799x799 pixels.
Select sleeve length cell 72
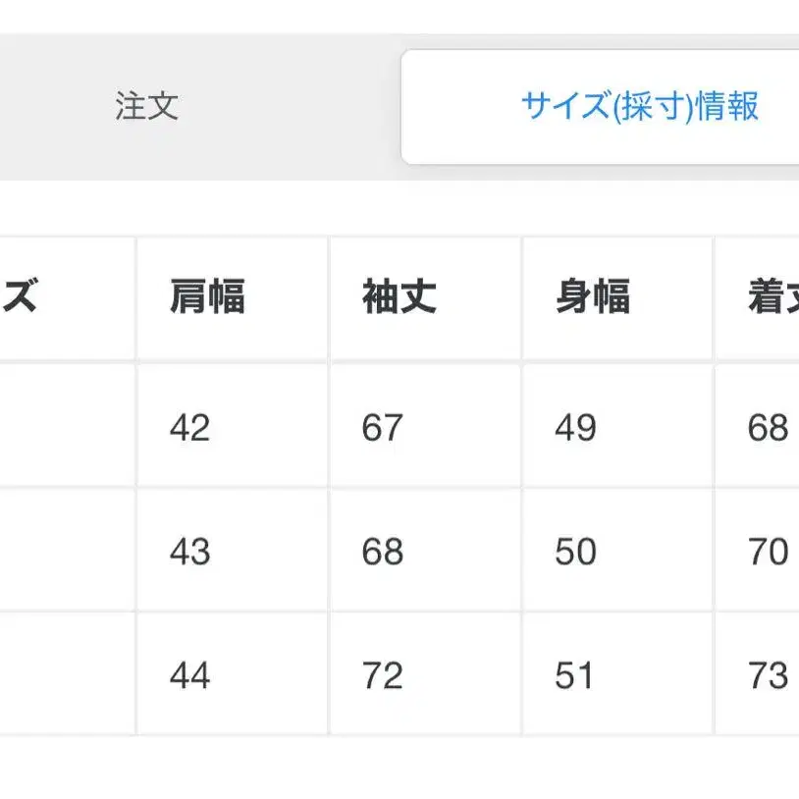[x=383, y=674]
